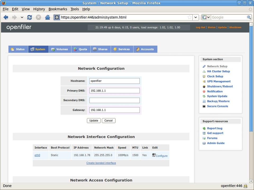Open the back/forward history dropdown arrow

click(22, 17)
